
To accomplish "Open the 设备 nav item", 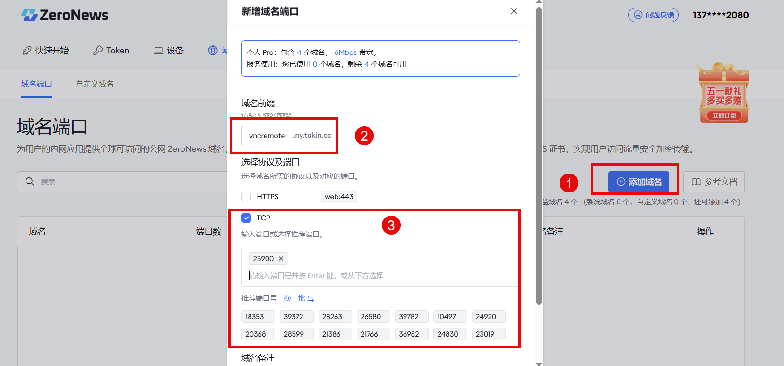I will click(x=169, y=51).
